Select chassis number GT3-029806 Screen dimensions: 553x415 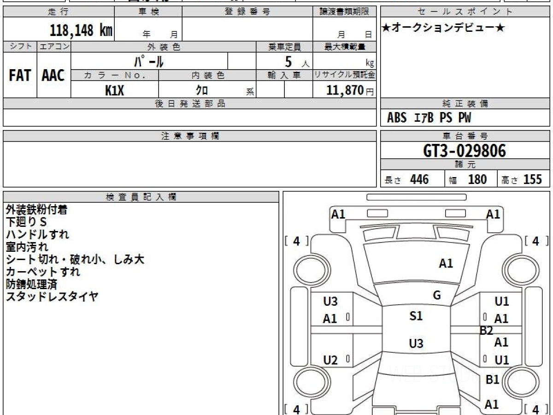click(x=464, y=150)
